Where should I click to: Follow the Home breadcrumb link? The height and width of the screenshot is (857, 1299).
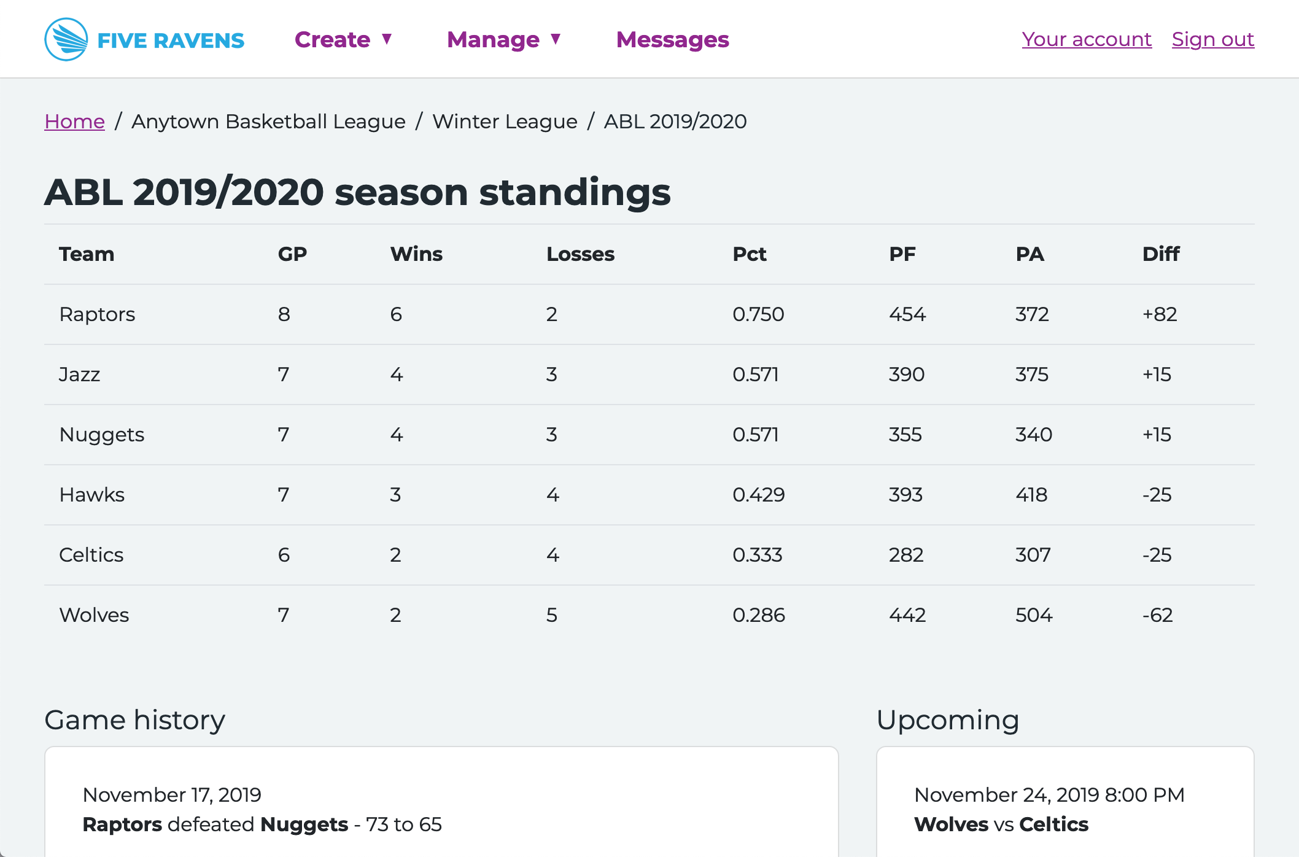pos(74,122)
